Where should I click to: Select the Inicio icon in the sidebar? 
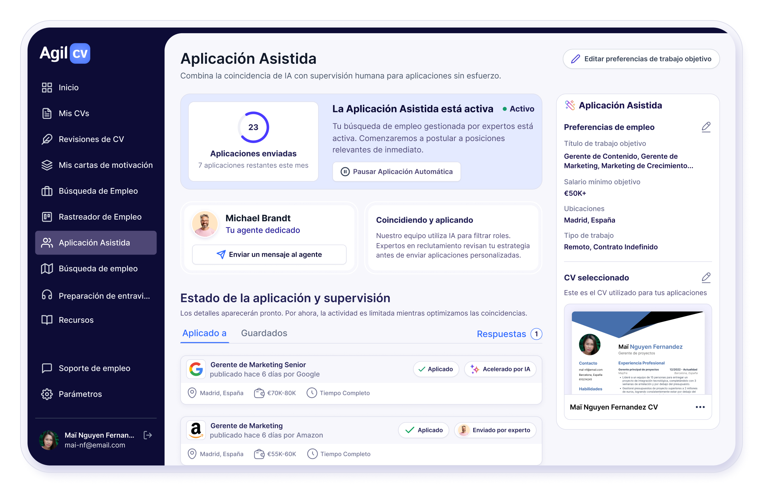point(47,87)
